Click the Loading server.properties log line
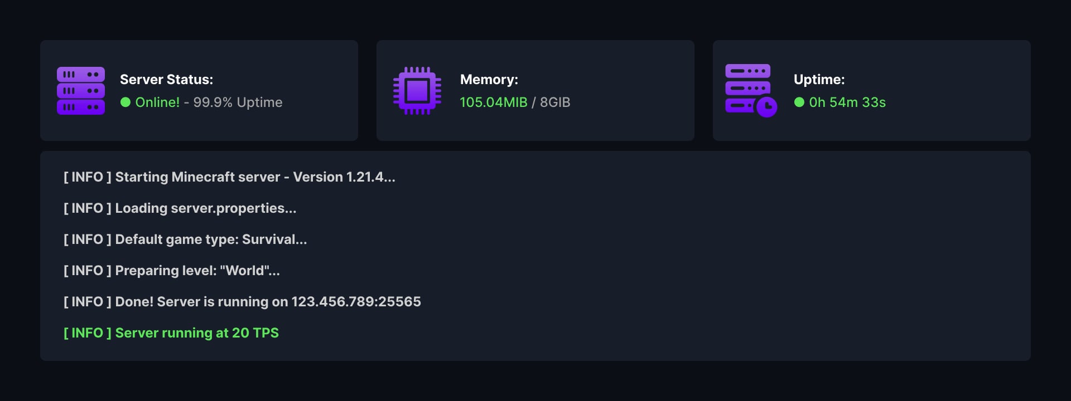This screenshot has height=401, width=1071. pos(180,208)
